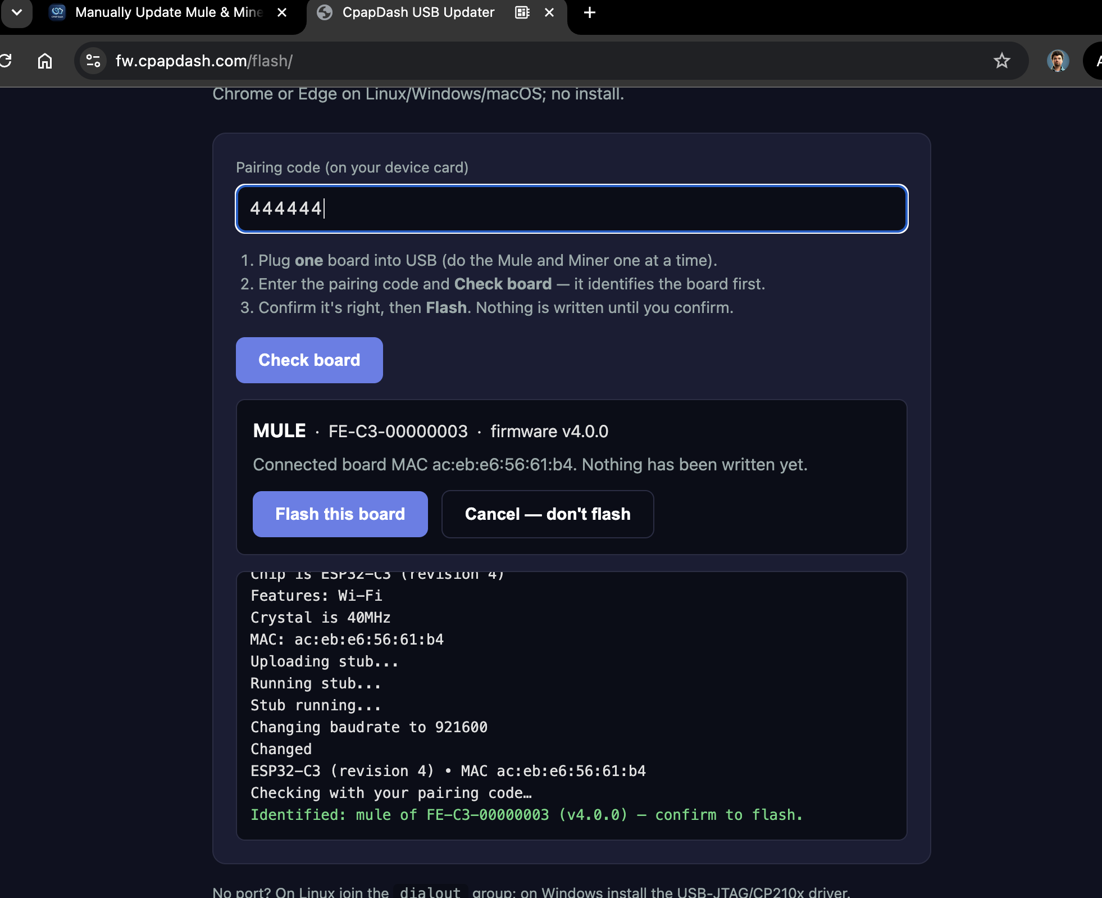Click the MULE board heading
Image resolution: width=1102 pixels, height=898 pixels.
click(279, 431)
